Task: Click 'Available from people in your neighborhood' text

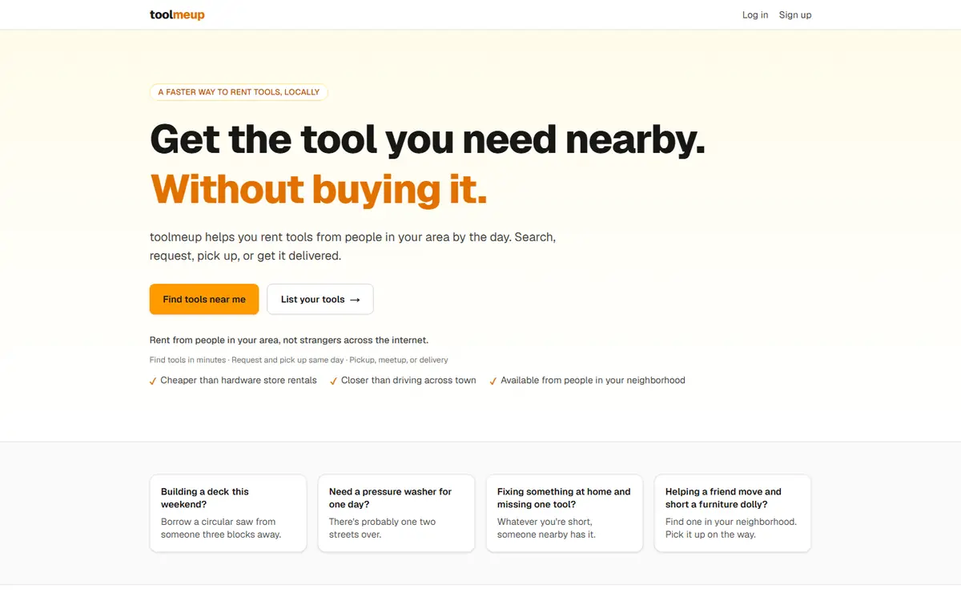Action: 593,381
